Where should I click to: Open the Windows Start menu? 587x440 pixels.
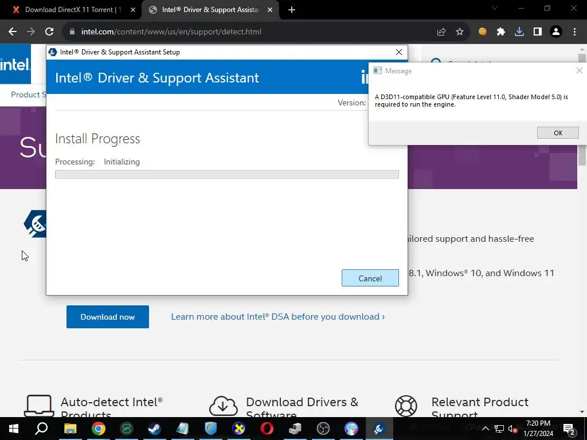pos(14,429)
